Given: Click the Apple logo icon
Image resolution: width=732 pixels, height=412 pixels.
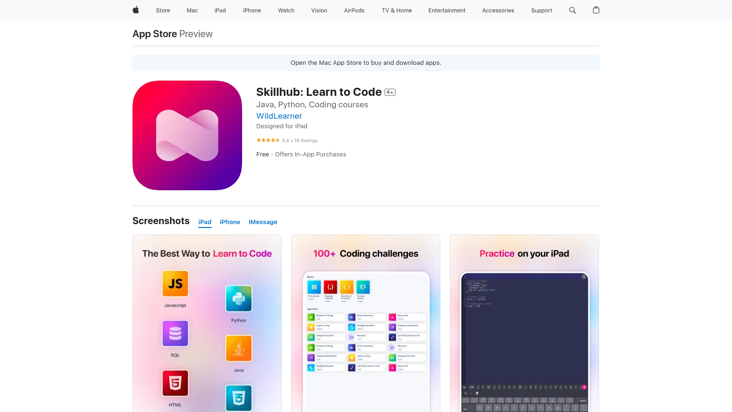Looking at the screenshot, I should (x=135, y=10).
